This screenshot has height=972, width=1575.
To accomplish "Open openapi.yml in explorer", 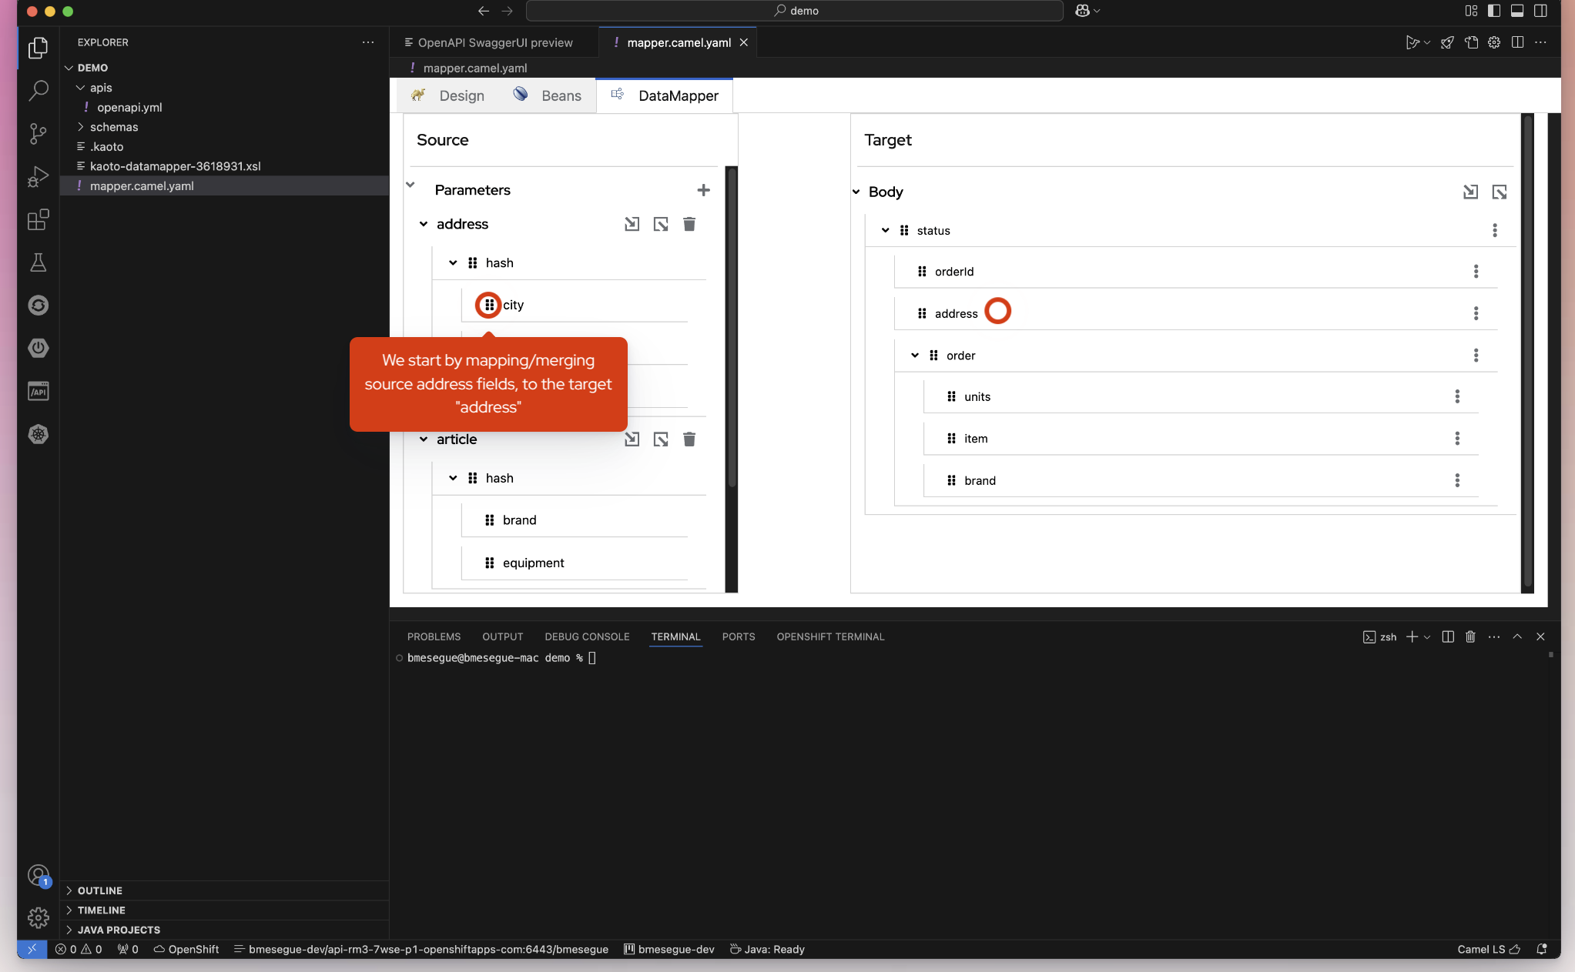I will pos(129,107).
